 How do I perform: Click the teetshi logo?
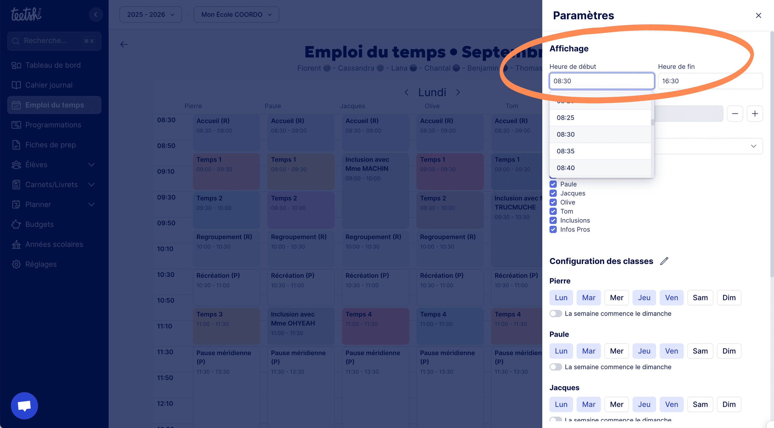[26, 14]
